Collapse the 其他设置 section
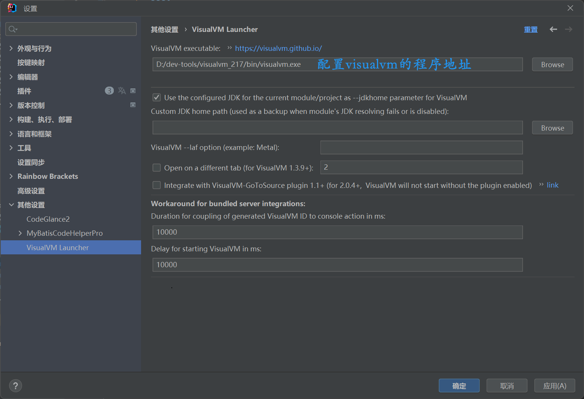Viewport: 584px width, 399px height. [11, 205]
